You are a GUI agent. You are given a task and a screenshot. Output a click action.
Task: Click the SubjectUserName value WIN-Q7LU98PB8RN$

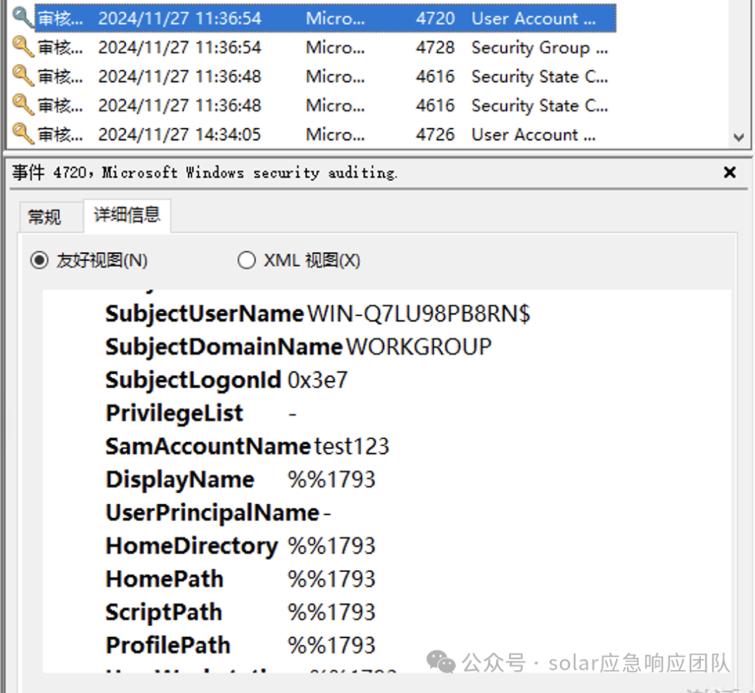(417, 313)
